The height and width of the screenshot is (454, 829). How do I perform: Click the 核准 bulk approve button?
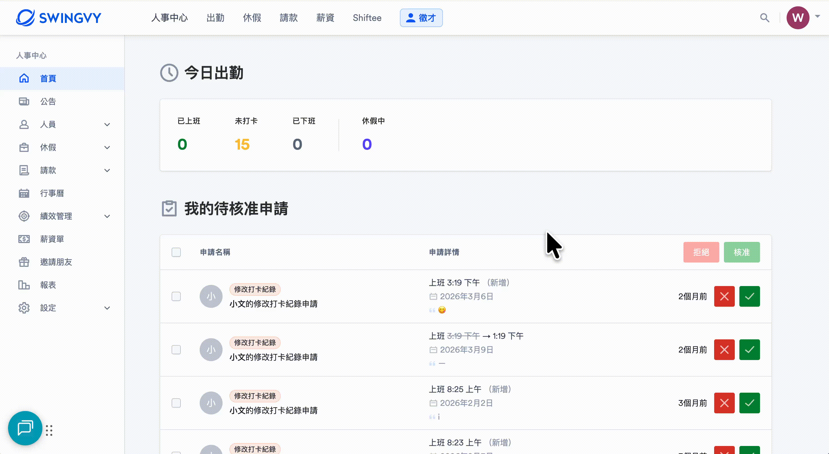click(742, 252)
